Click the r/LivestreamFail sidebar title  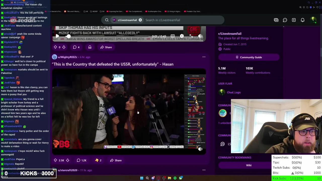pos(230,34)
